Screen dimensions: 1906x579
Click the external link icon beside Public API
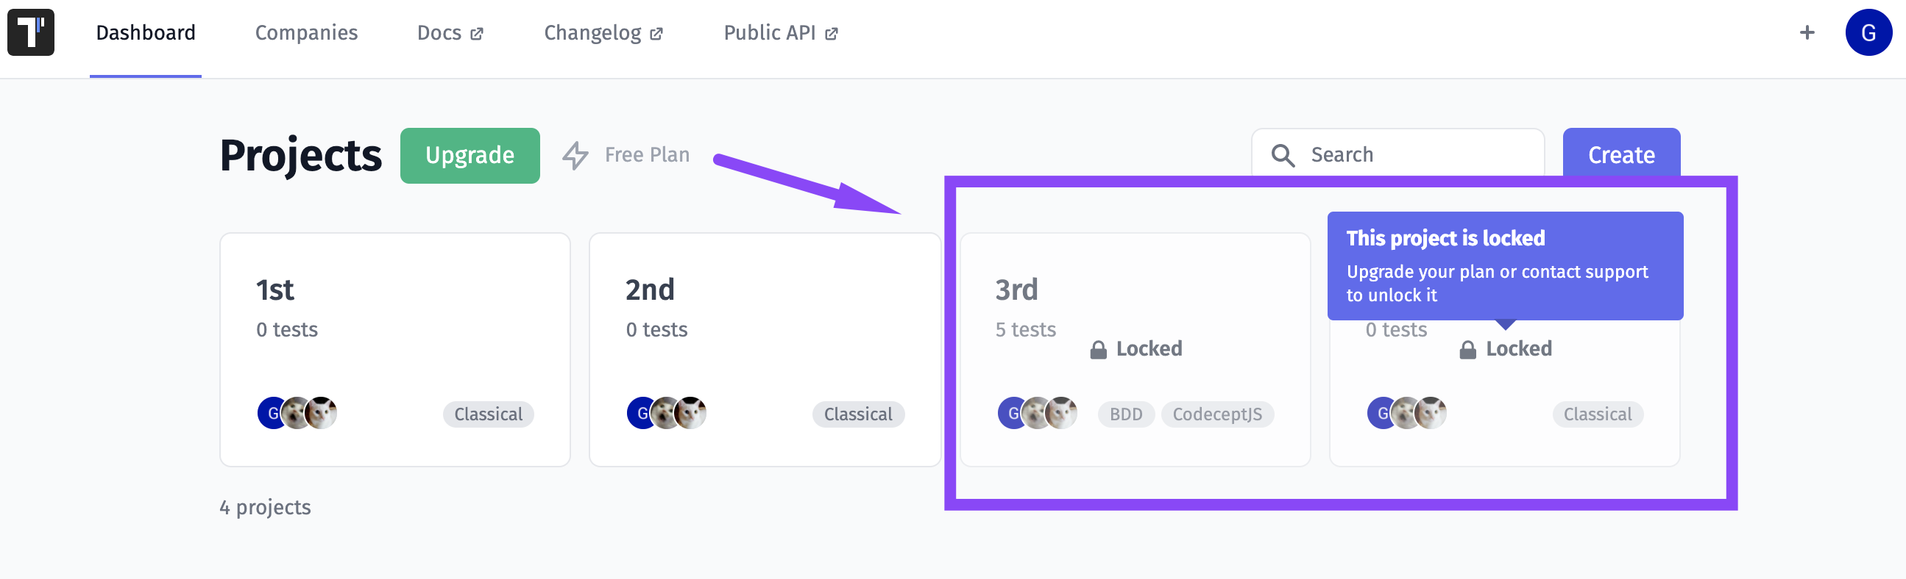tap(832, 34)
